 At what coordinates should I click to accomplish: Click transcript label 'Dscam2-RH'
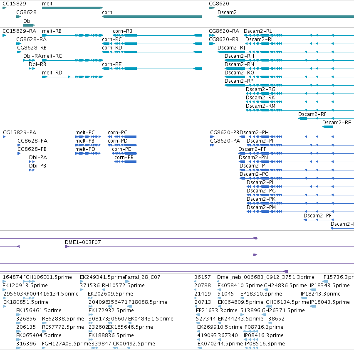pyautogui.click(x=239, y=56)
